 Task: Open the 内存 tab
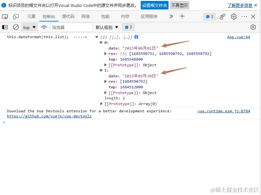125,16
